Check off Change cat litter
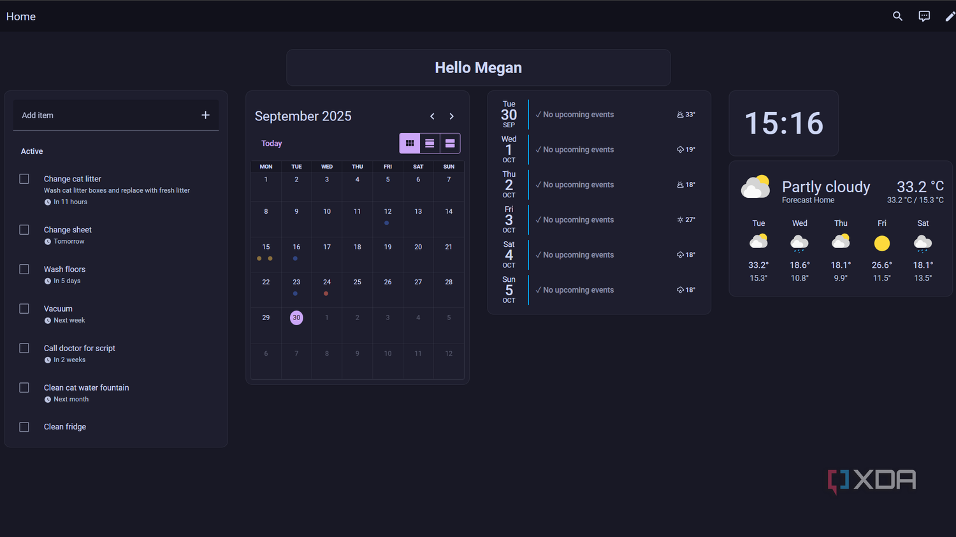Viewport: 956px width, 537px height. pyautogui.click(x=24, y=179)
